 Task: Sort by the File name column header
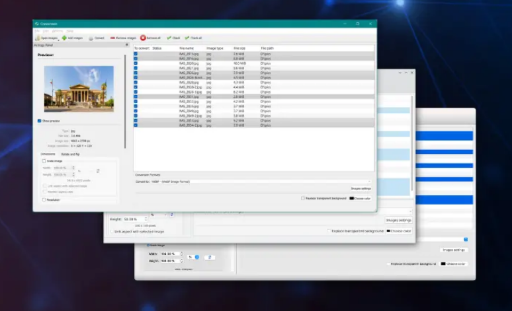(x=187, y=48)
